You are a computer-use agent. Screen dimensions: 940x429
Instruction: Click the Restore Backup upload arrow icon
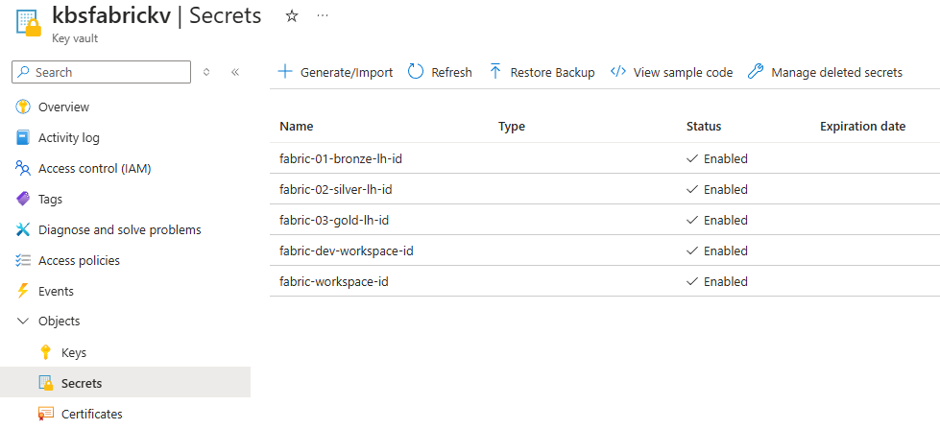[x=495, y=72]
